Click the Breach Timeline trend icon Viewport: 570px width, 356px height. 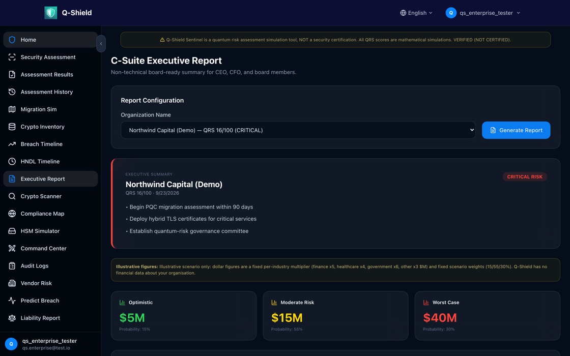click(12, 144)
